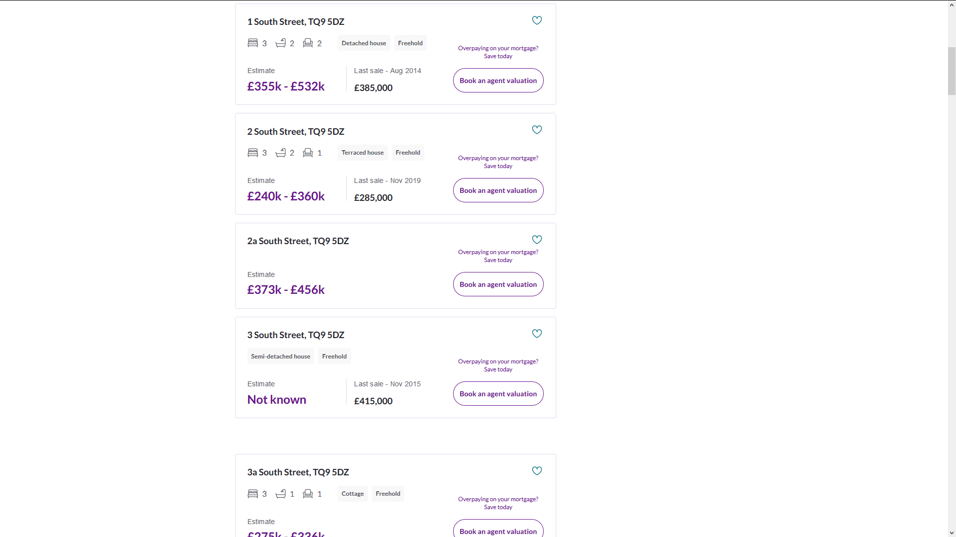The image size is (956, 537).
Task: Save 1 South Street with heart icon
Action: [537, 20]
